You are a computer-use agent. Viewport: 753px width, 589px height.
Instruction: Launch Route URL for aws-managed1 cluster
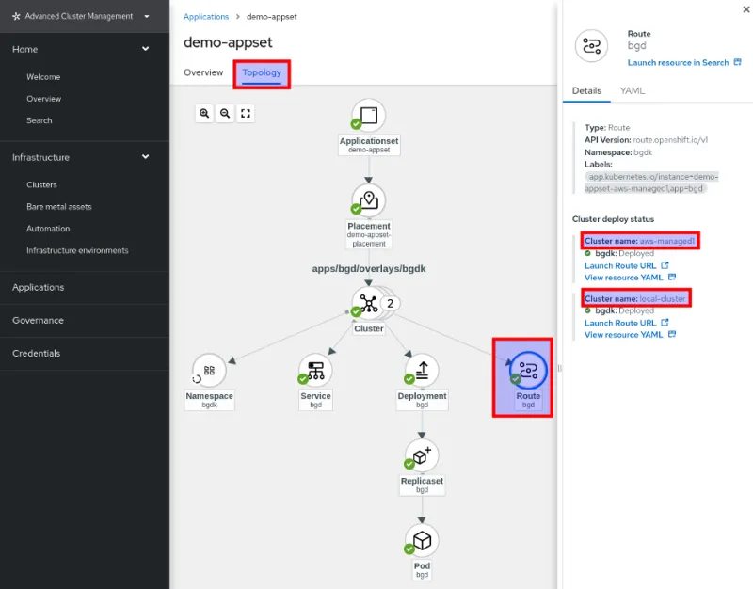click(620, 265)
